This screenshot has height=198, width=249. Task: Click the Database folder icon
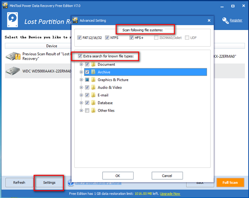[93, 103]
